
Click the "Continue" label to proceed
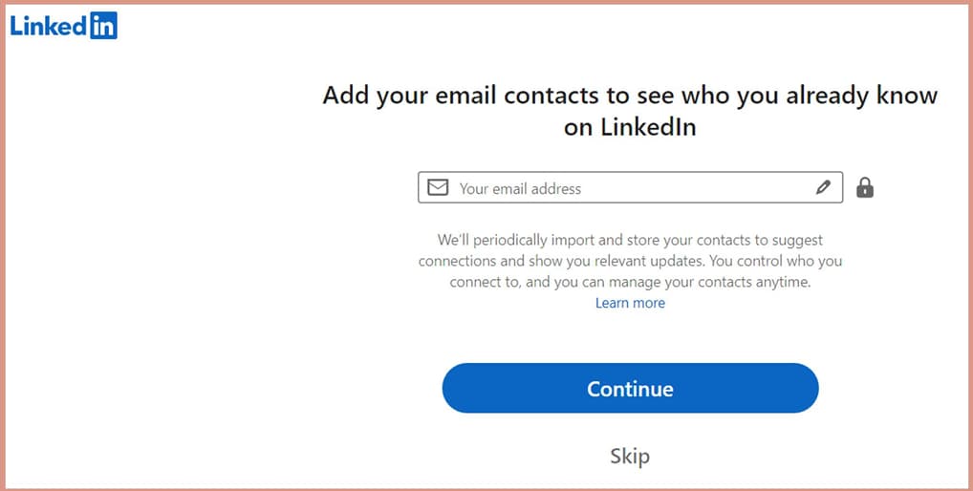[630, 389]
